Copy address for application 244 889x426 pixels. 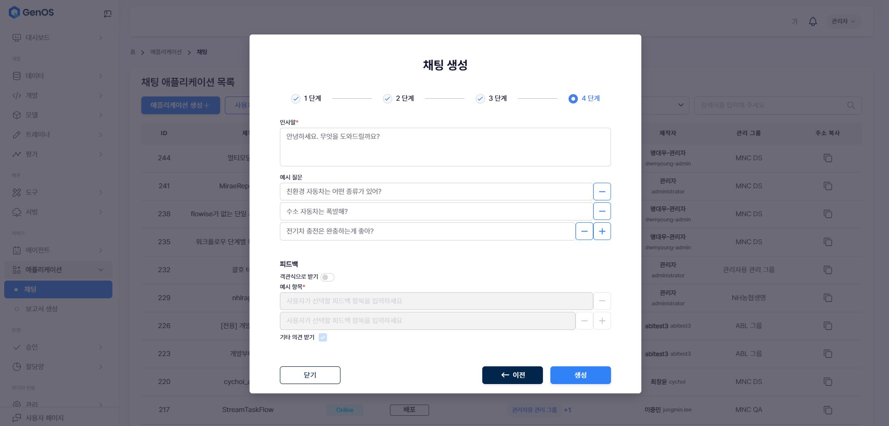828,158
